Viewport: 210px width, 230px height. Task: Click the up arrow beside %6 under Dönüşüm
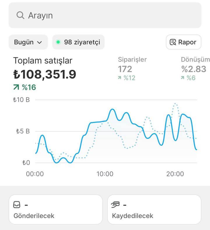point(183,78)
